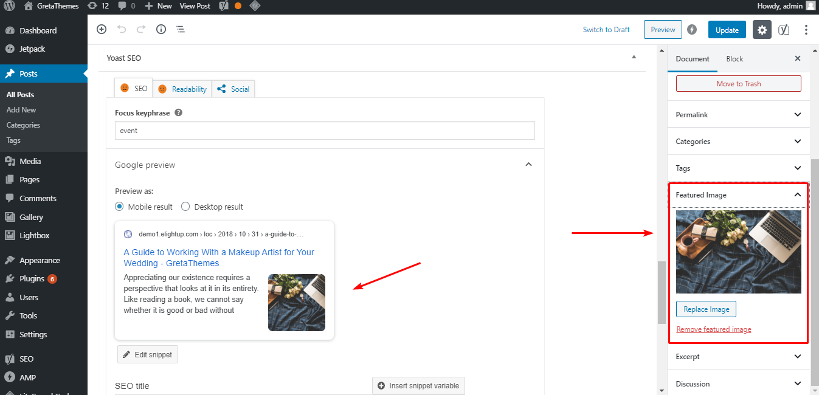Screen dimensions: 819x395
Task: Select Desktop result radio button
Action: click(185, 207)
